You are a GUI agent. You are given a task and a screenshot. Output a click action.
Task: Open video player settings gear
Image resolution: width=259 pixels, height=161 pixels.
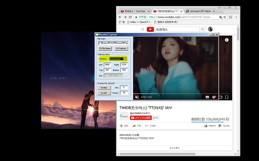click(214, 97)
